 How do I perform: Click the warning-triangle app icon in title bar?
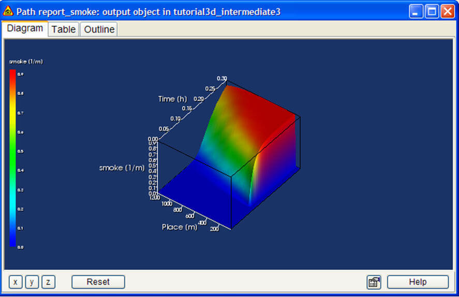[x=8, y=11]
